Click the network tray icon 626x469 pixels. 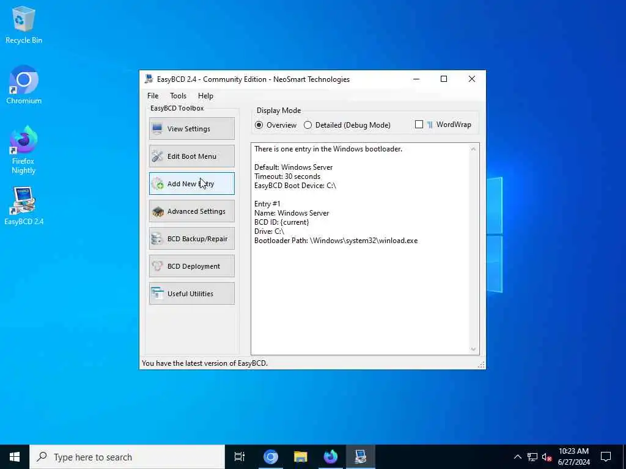tap(532, 457)
